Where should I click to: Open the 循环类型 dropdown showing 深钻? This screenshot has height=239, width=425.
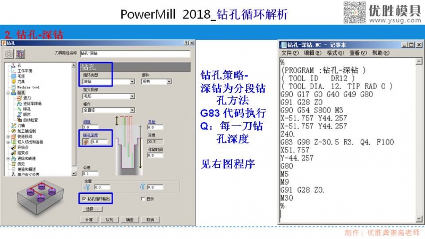coord(108,82)
